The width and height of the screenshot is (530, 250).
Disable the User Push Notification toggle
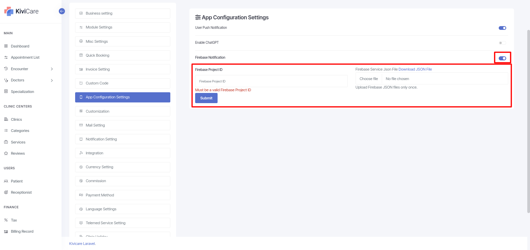pos(502,28)
